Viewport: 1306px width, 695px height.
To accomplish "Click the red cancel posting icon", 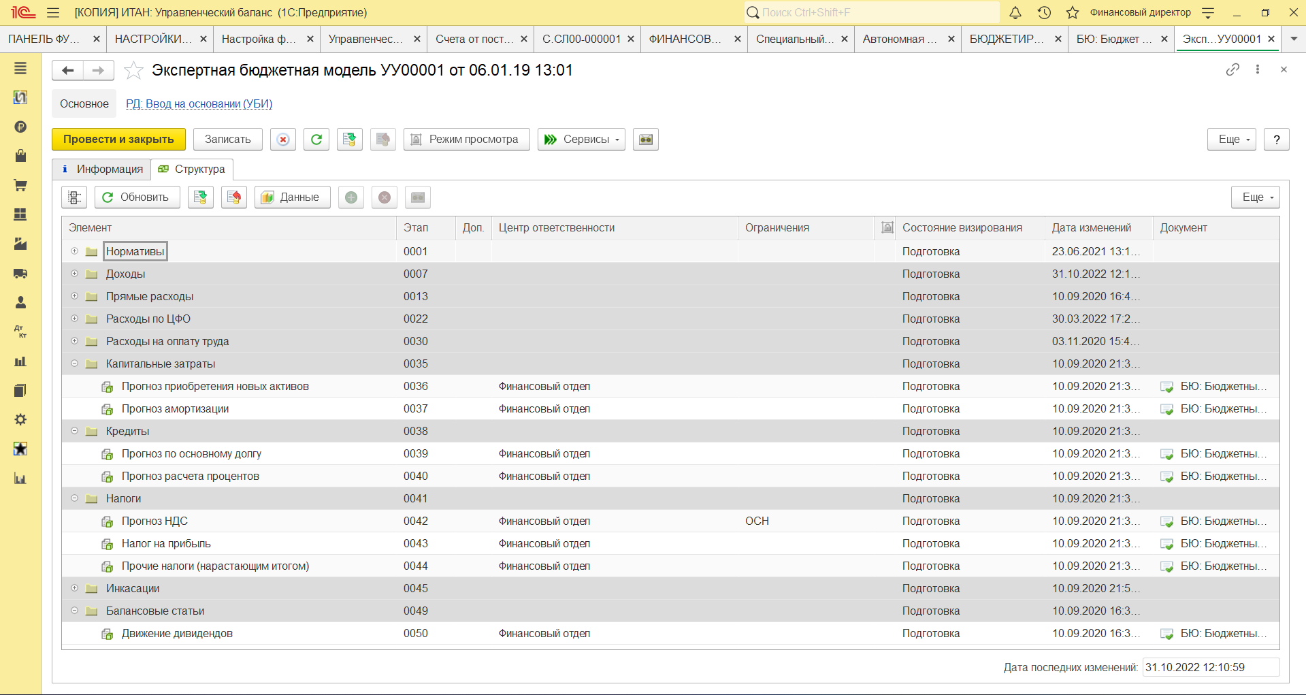I will [283, 140].
